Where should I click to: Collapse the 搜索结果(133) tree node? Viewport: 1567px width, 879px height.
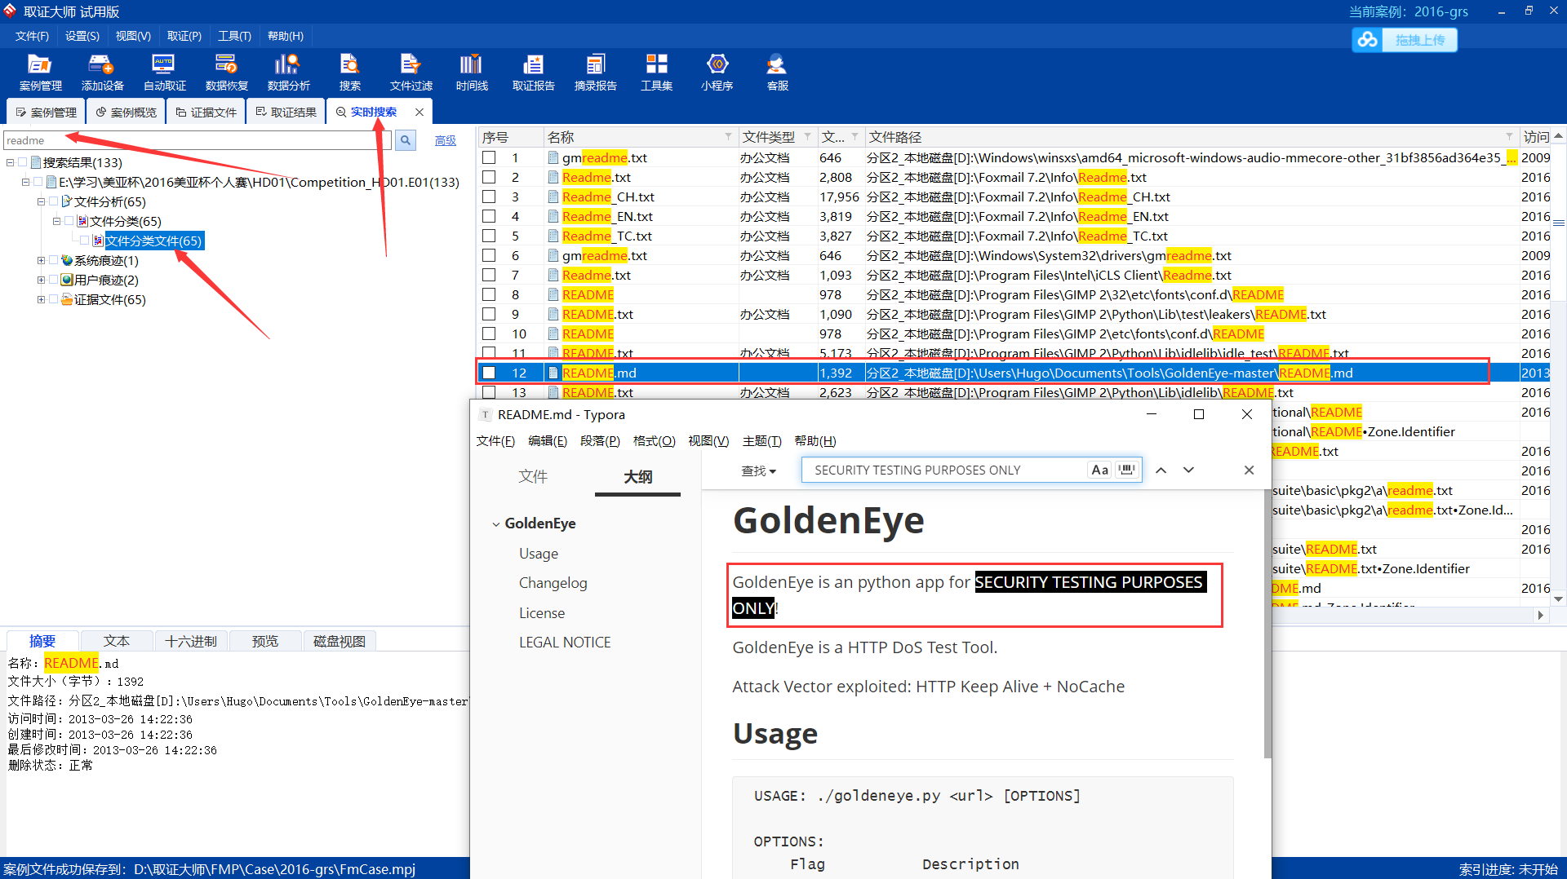[x=10, y=162]
